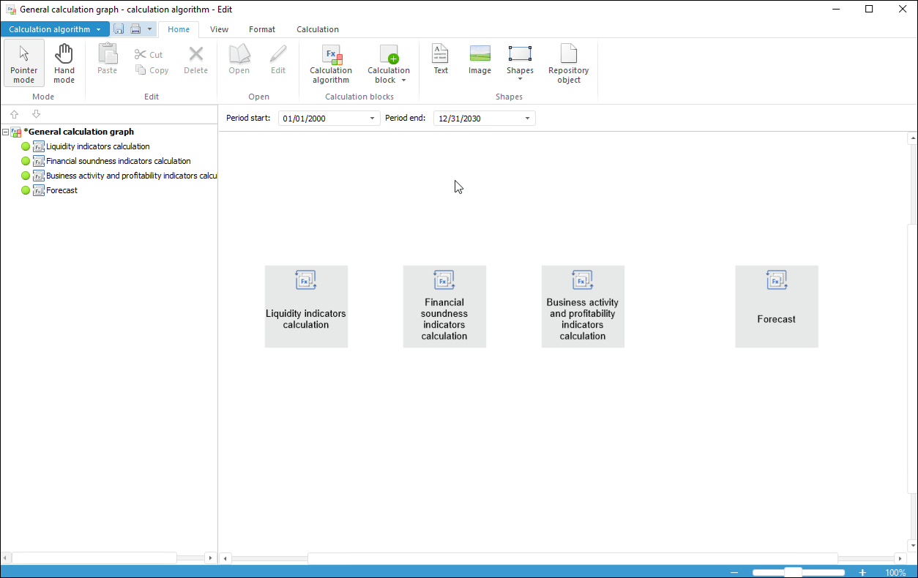The image size is (918, 578).
Task: Toggle green status circle for Forecast
Action: click(26, 190)
